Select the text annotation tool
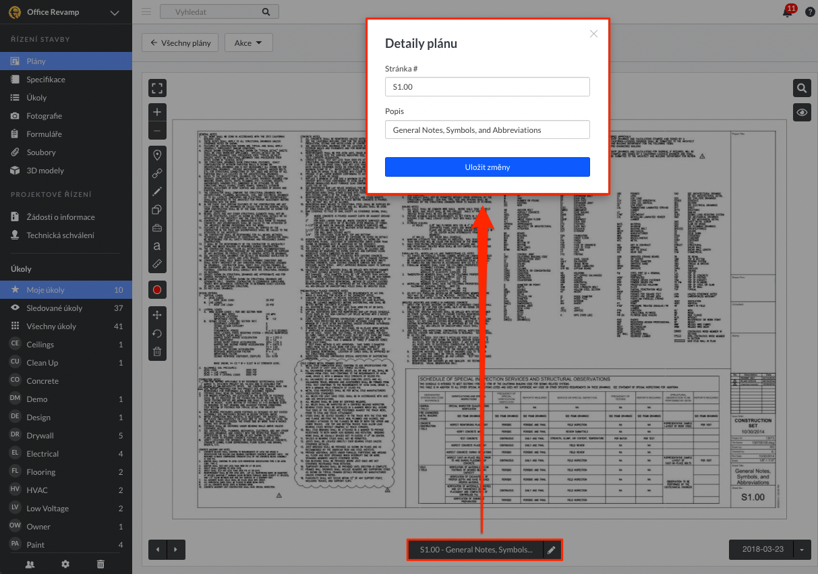 157,246
